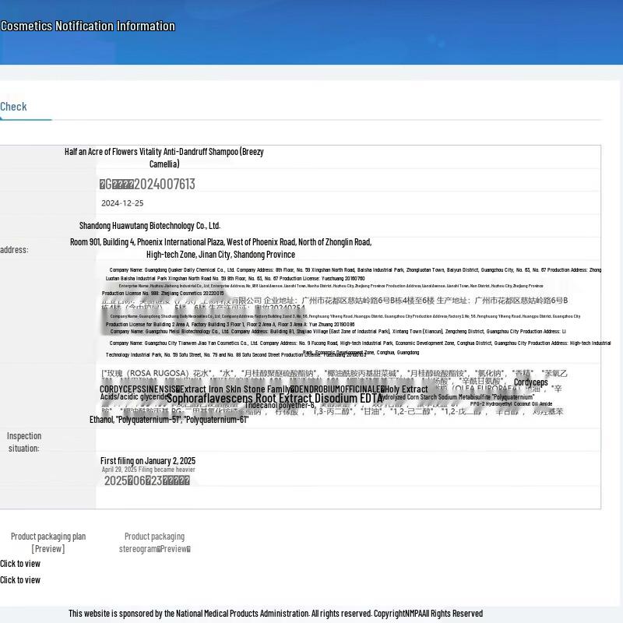This screenshot has width=623, height=623.
Task: Click the National Medical Products Administration footer text
Action: (x=276, y=614)
